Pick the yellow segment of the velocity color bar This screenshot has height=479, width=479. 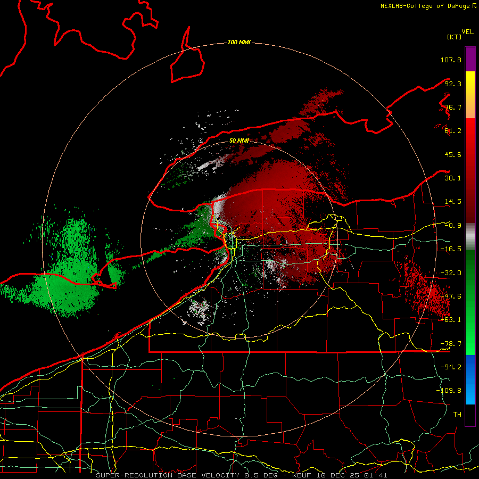[470, 95]
